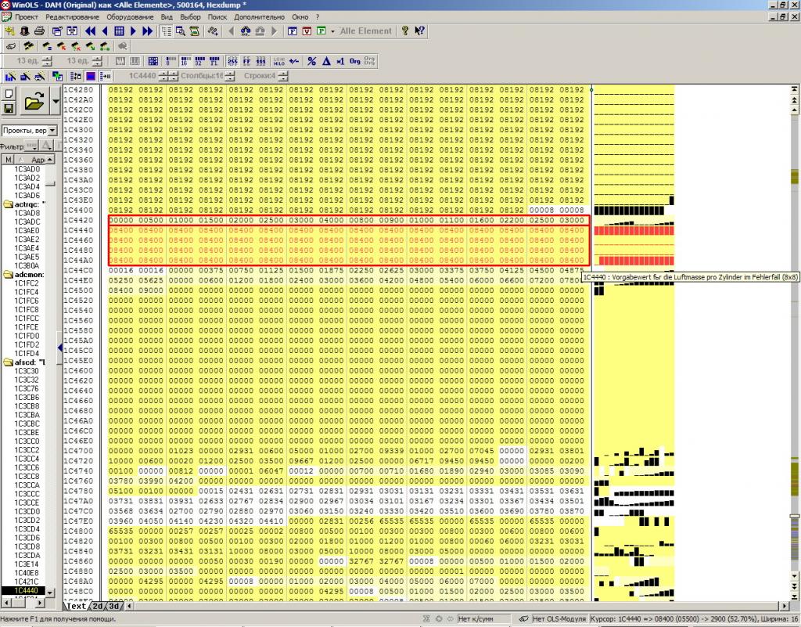The image size is (801, 627).
Task: Switch to the 3d view tab
Action: 114,606
